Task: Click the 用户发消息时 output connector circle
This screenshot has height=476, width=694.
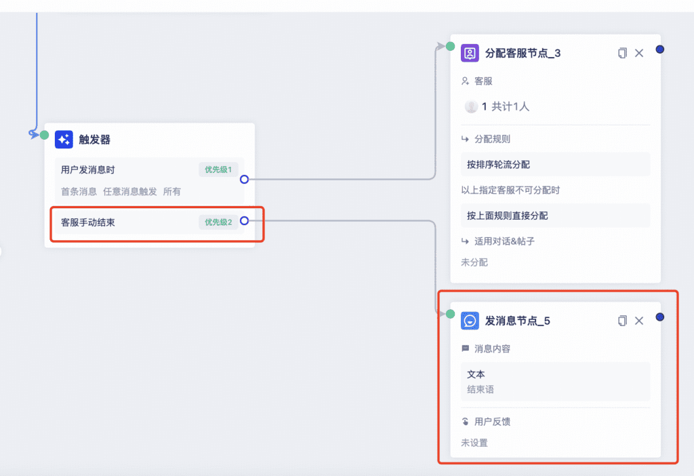Action: click(x=244, y=179)
